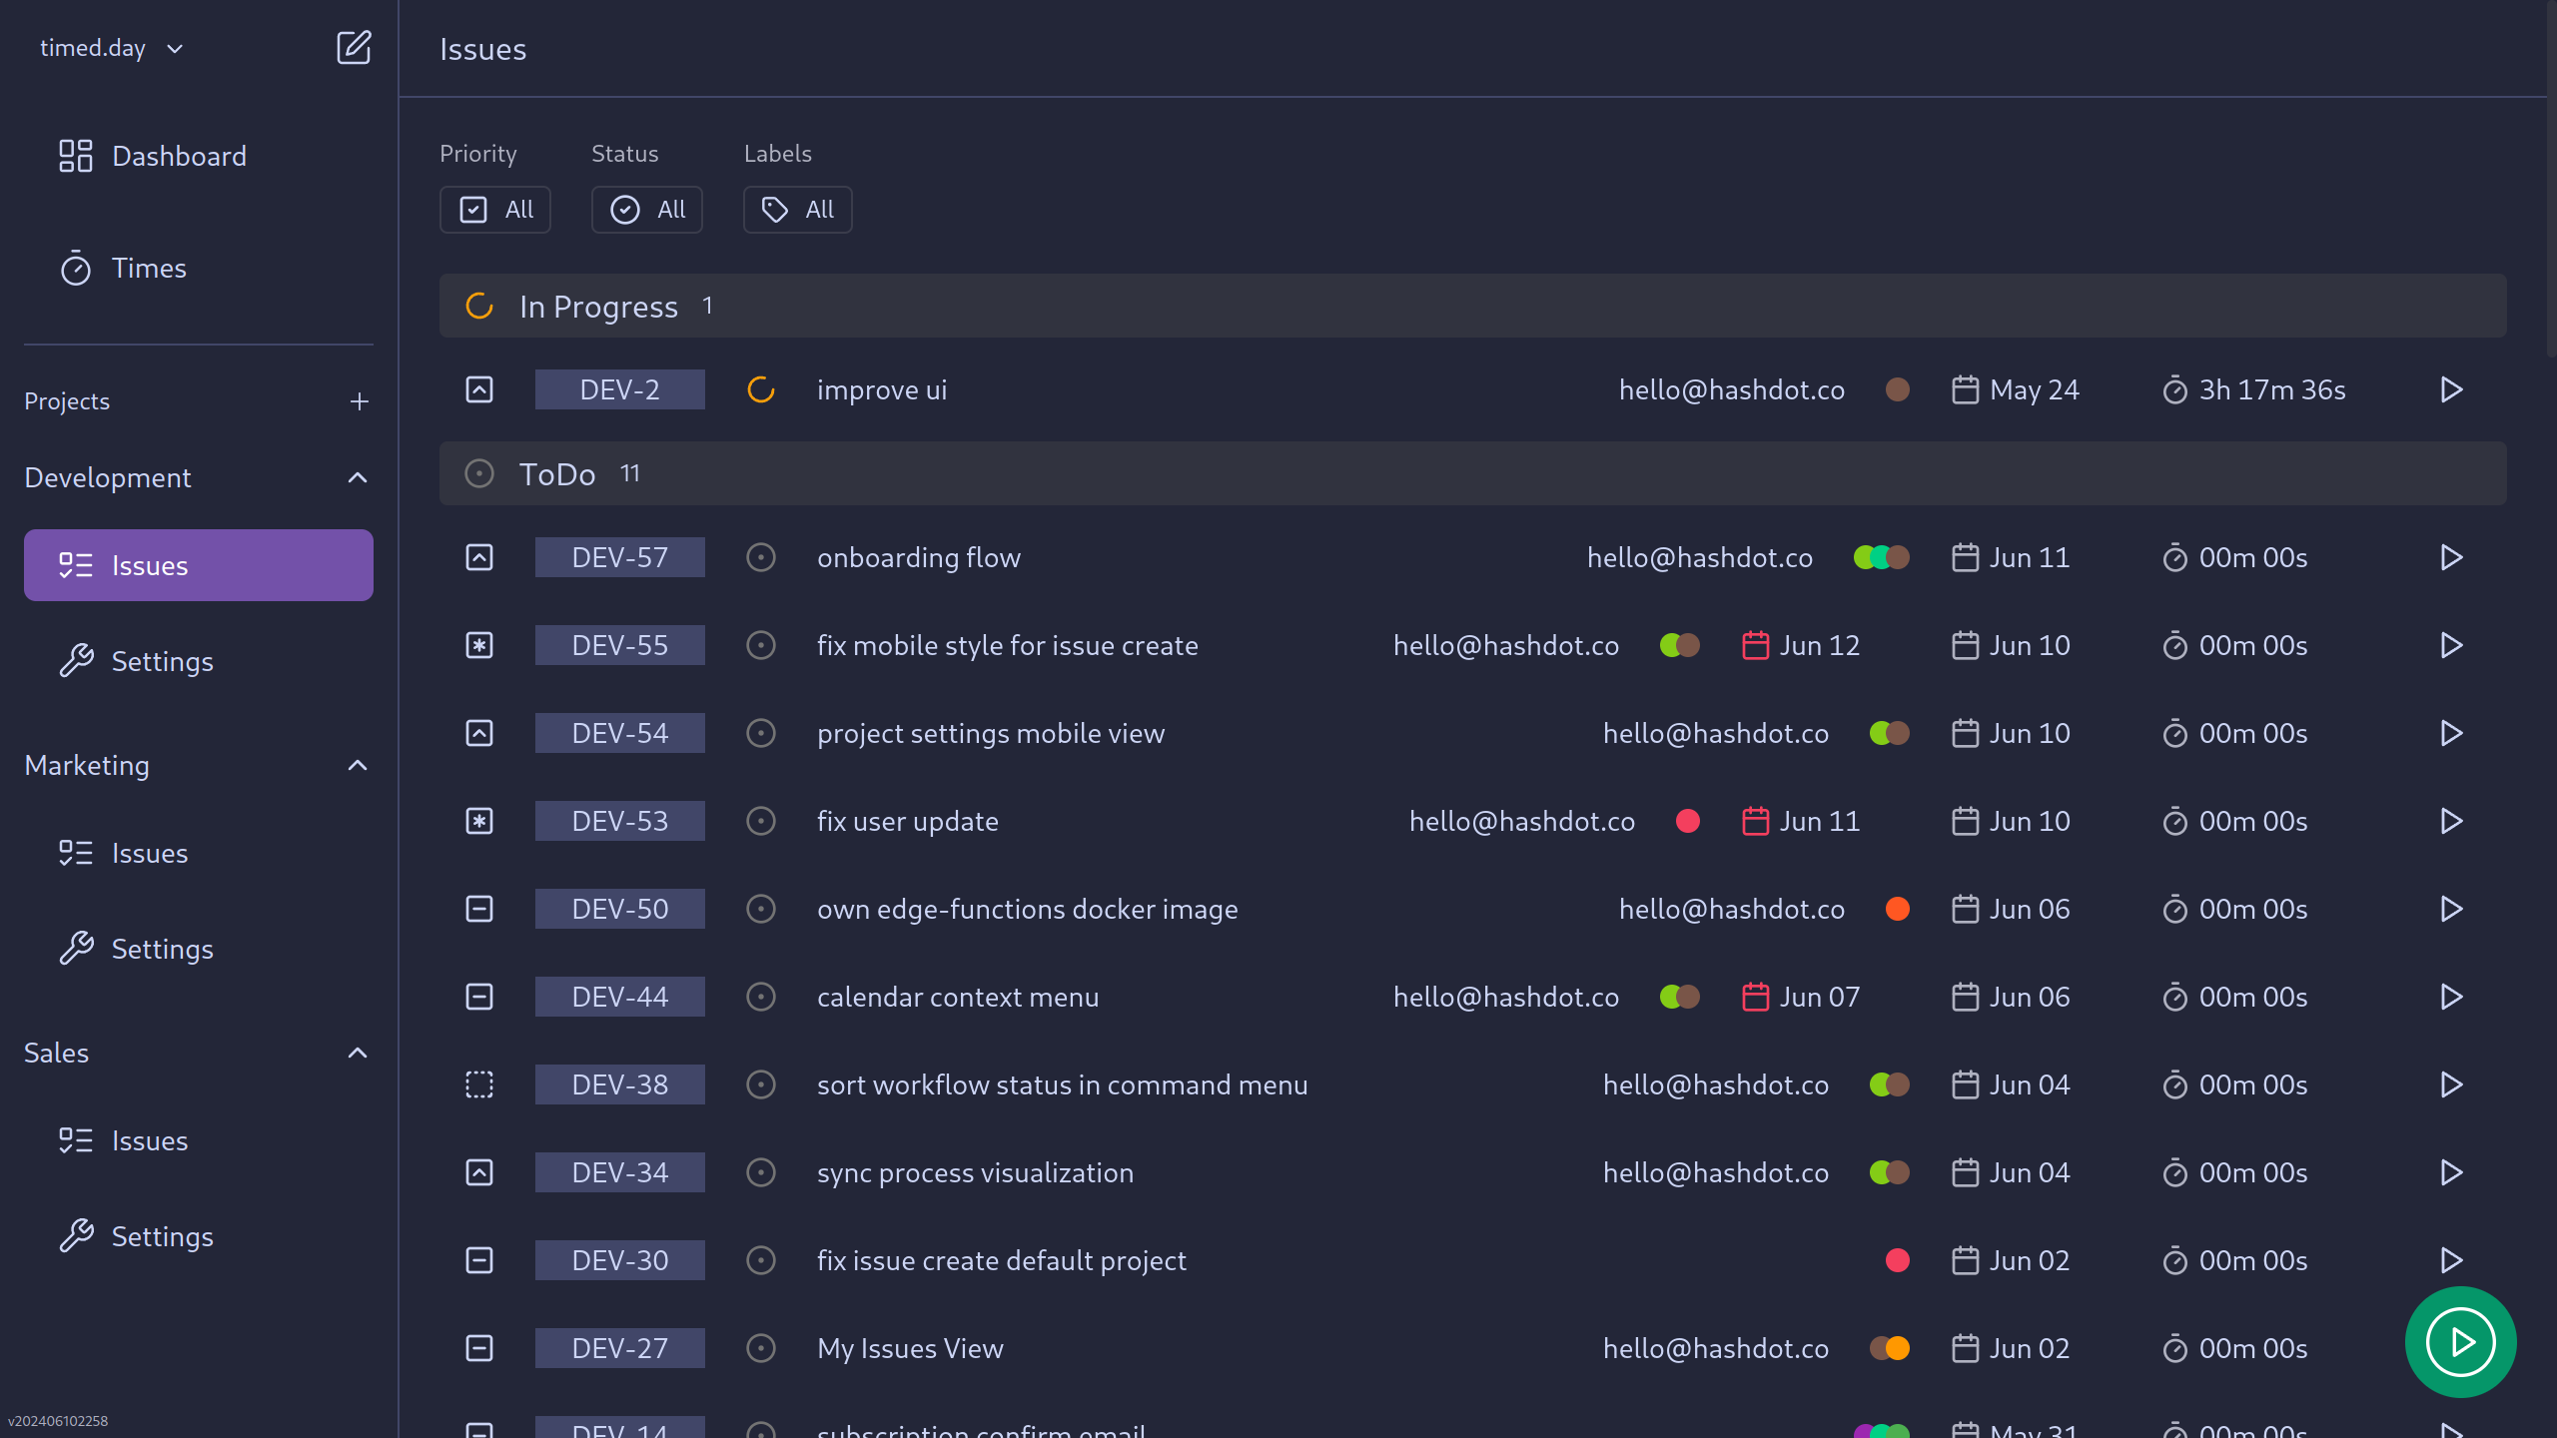Open the Priority filter dropdown
The height and width of the screenshot is (1438, 2557).
[x=497, y=209]
